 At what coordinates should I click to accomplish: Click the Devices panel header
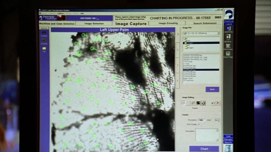tap(44, 28)
